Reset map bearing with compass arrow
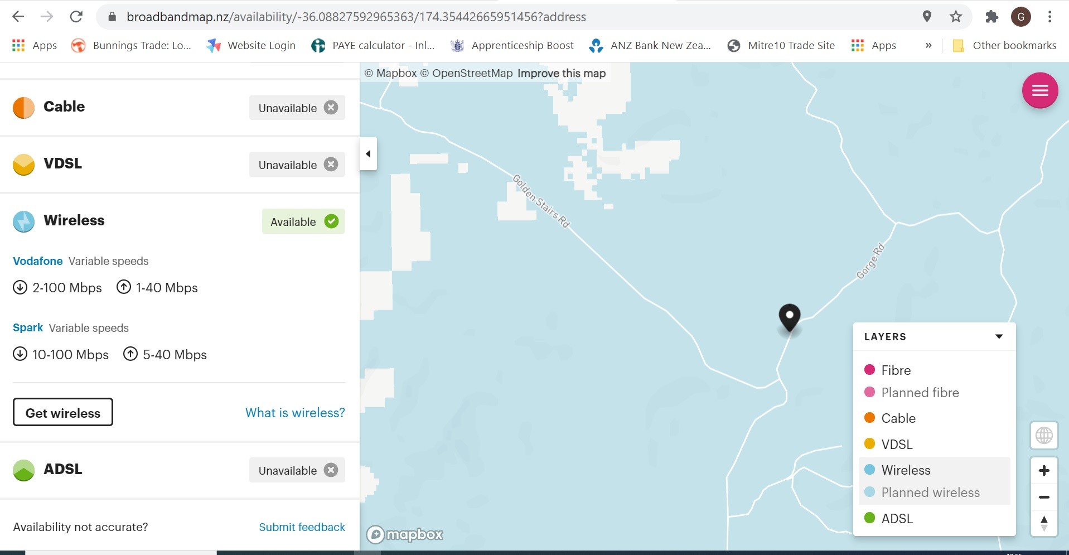This screenshot has height=555, width=1069. [x=1044, y=523]
